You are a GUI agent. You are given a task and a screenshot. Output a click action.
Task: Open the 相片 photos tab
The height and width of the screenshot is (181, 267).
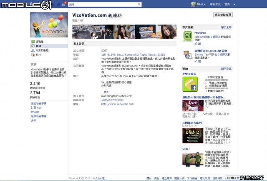pyautogui.click(x=38, y=55)
